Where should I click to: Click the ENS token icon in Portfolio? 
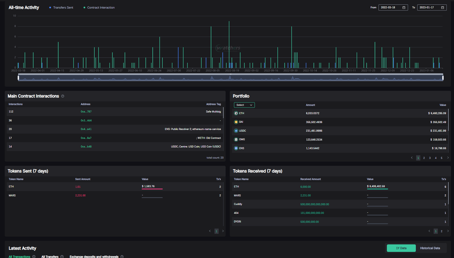point(236,148)
